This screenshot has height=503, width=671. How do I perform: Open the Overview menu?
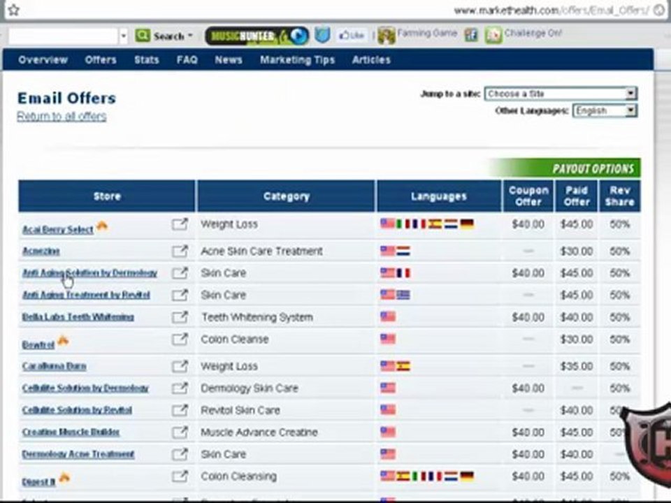(x=43, y=60)
